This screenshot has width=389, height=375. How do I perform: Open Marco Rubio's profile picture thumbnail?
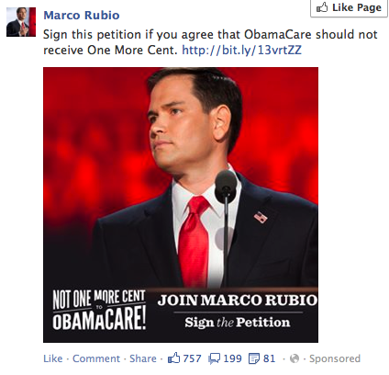pyautogui.click(x=21, y=22)
